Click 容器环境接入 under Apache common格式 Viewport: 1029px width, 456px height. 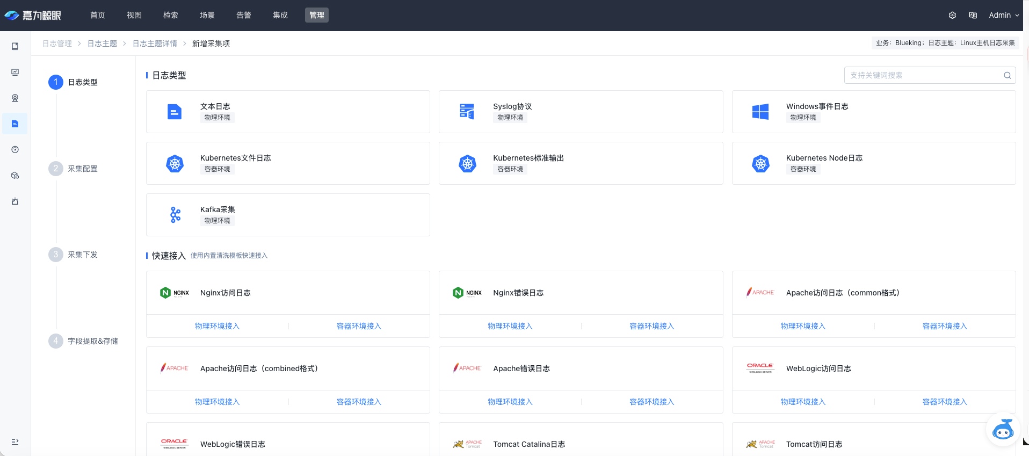click(x=945, y=326)
